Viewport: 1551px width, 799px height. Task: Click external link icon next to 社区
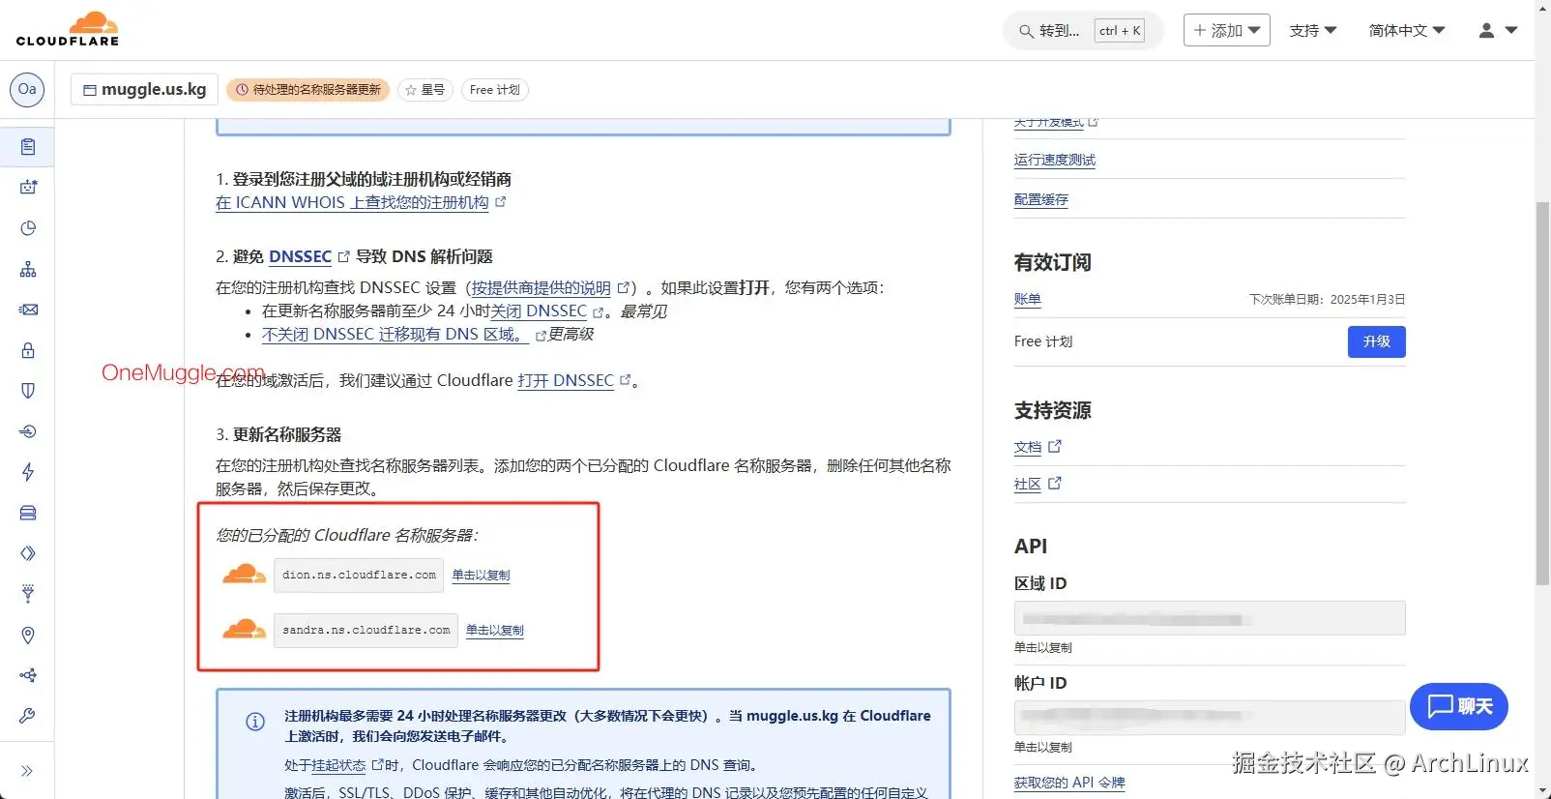point(1055,483)
